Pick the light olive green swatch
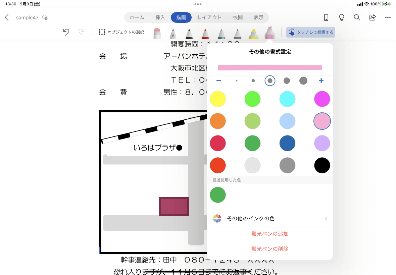Image resolution: width=396 pixels, height=275 pixels. click(x=253, y=121)
